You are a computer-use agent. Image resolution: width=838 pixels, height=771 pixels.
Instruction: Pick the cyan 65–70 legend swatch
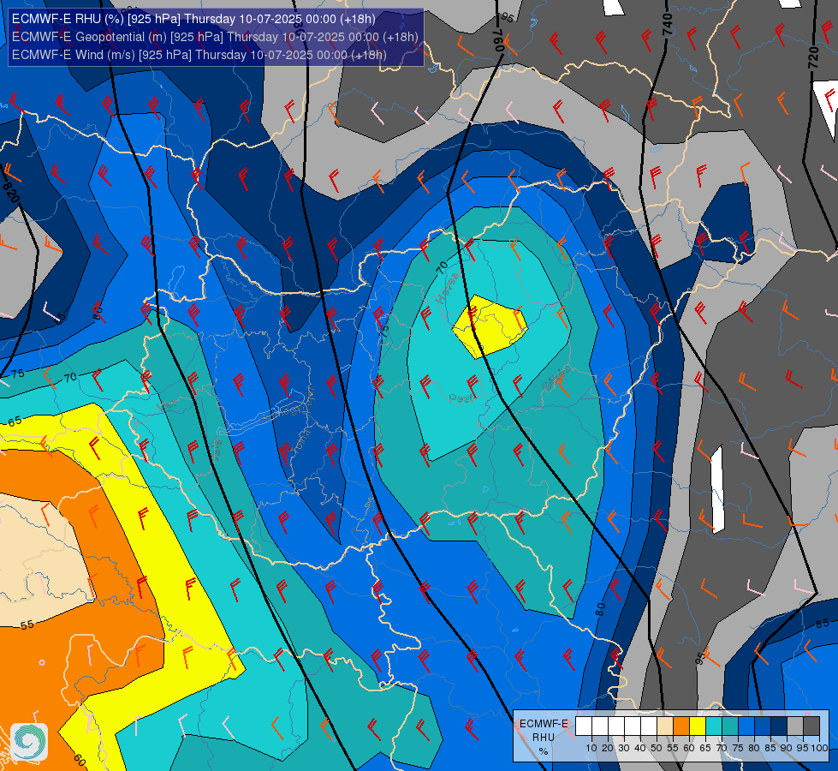[x=714, y=726]
